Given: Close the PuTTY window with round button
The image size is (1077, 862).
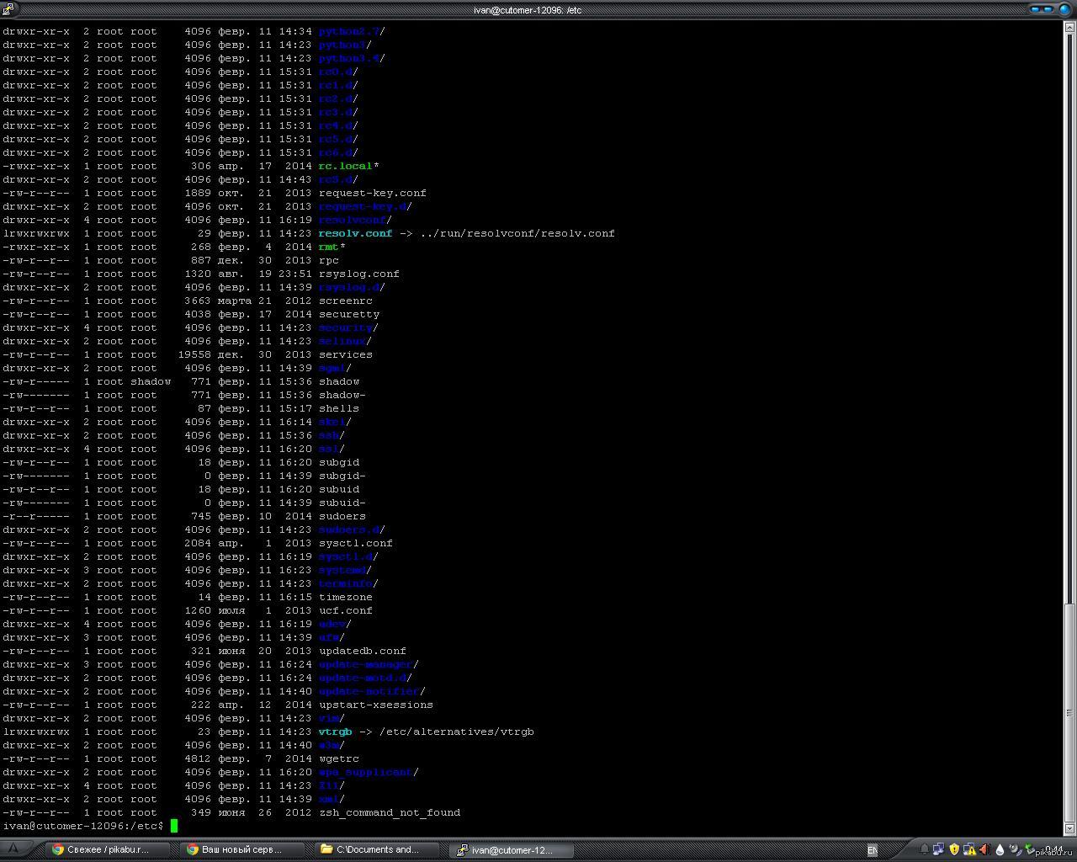Looking at the screenshot, I should click(1064, 9).
